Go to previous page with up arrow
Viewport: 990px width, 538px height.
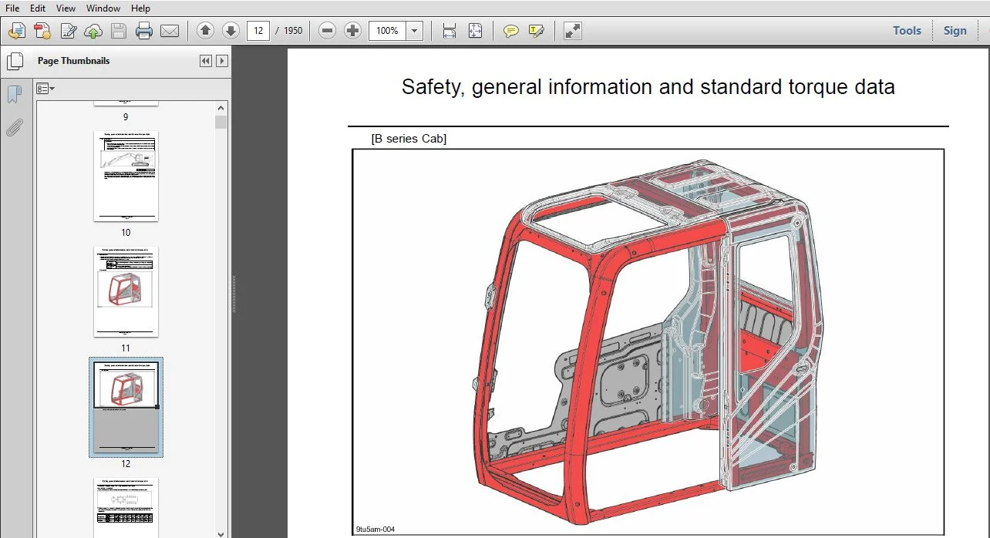point(205,31)
